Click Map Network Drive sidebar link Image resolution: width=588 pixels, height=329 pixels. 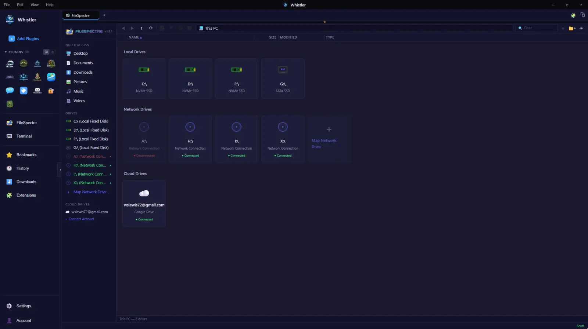90,192
